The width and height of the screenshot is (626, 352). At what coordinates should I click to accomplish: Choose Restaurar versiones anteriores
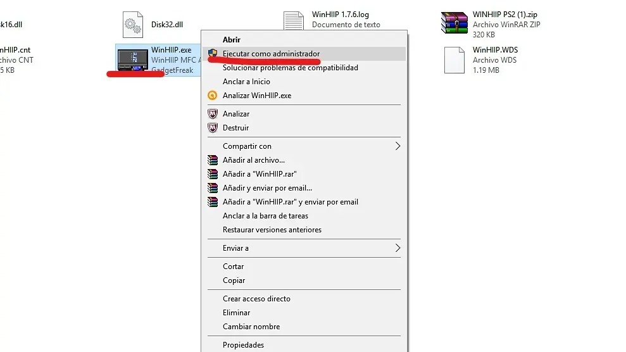pos(304,230)
